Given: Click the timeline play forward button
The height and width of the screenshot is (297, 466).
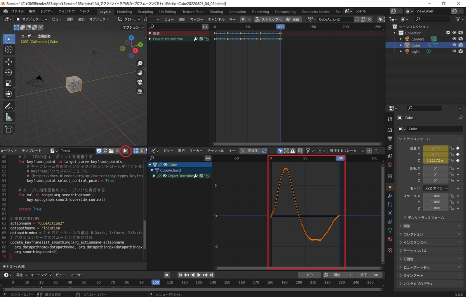Looking at the screenshot, I should tap(199, 275).
